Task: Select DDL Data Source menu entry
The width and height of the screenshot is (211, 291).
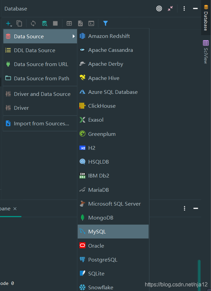Action: point(40,50)
